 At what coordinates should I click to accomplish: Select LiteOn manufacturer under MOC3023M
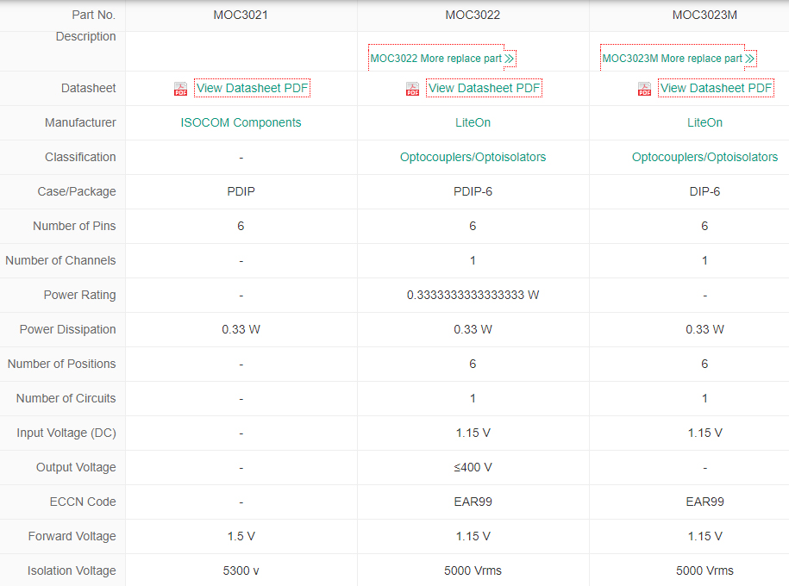(x=704, y=122)
